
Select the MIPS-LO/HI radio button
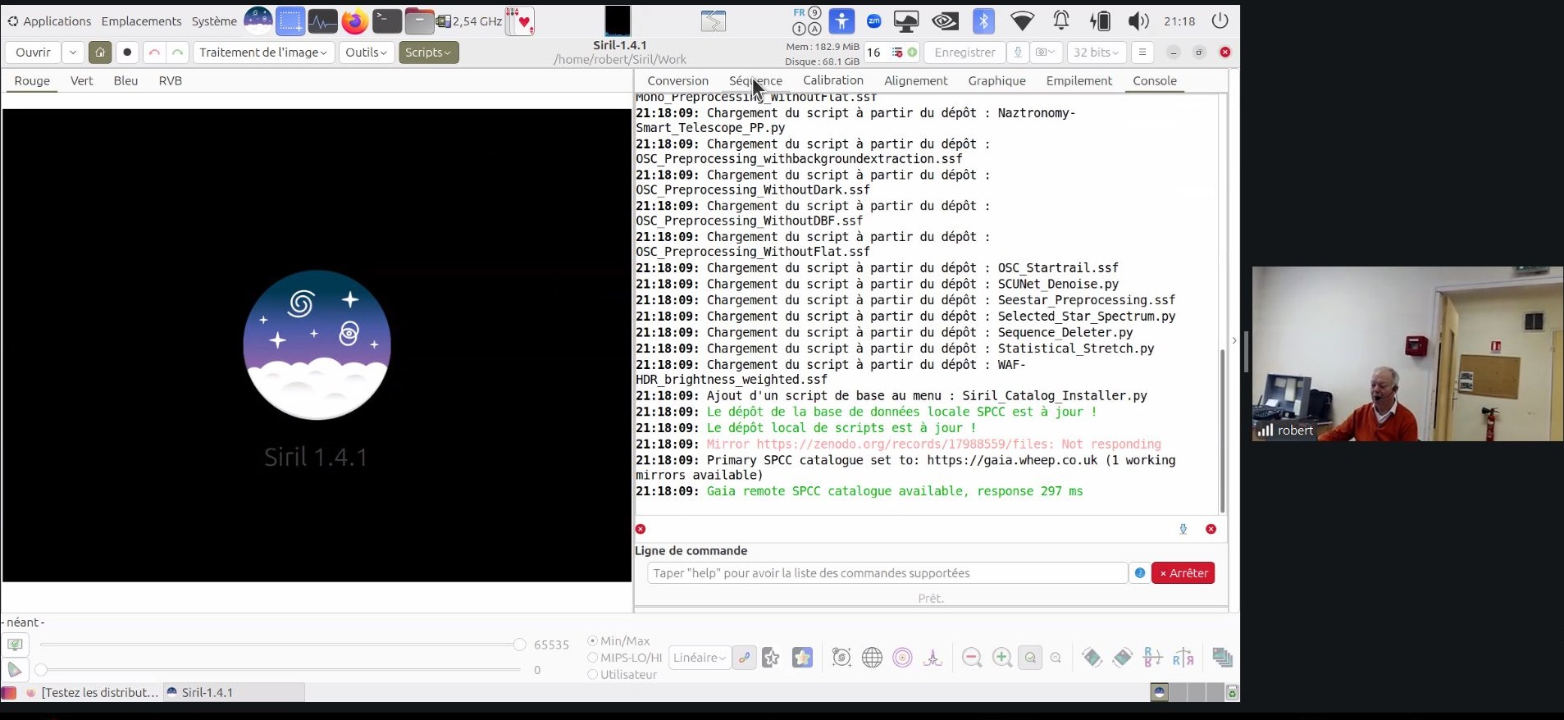point(593,658)
